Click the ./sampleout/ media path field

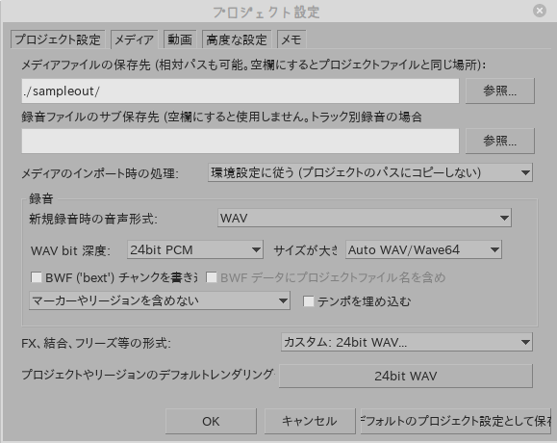pyautogui.click(x=241, y=91)
